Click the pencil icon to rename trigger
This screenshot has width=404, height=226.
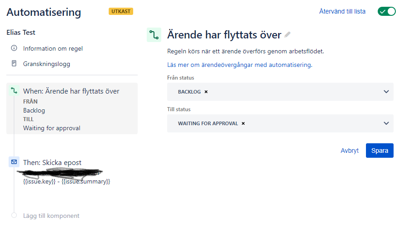pos(288,35)
